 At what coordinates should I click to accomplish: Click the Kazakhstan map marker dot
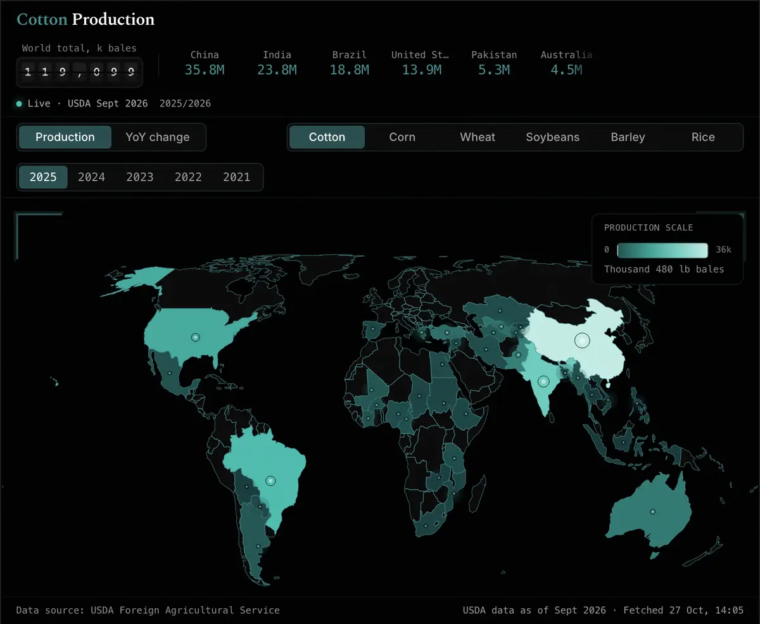pyautogui.click(x=500, y=310)
